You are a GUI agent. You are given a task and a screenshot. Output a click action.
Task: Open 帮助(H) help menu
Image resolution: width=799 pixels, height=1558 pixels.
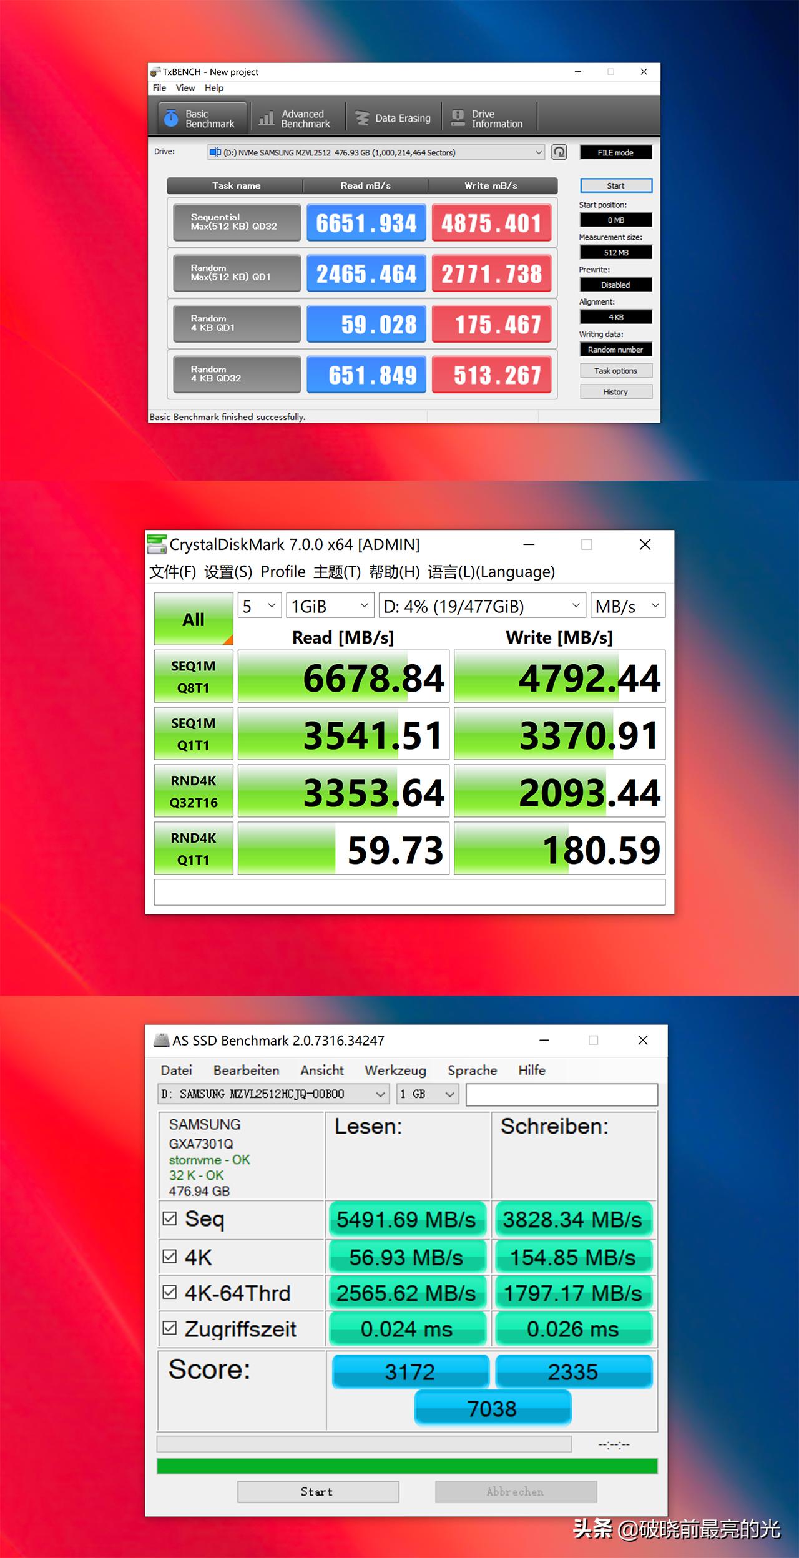[x=395, y=572]
